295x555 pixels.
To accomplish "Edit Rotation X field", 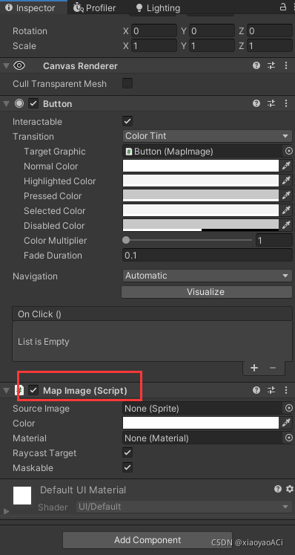I will [x=154, y=31].
